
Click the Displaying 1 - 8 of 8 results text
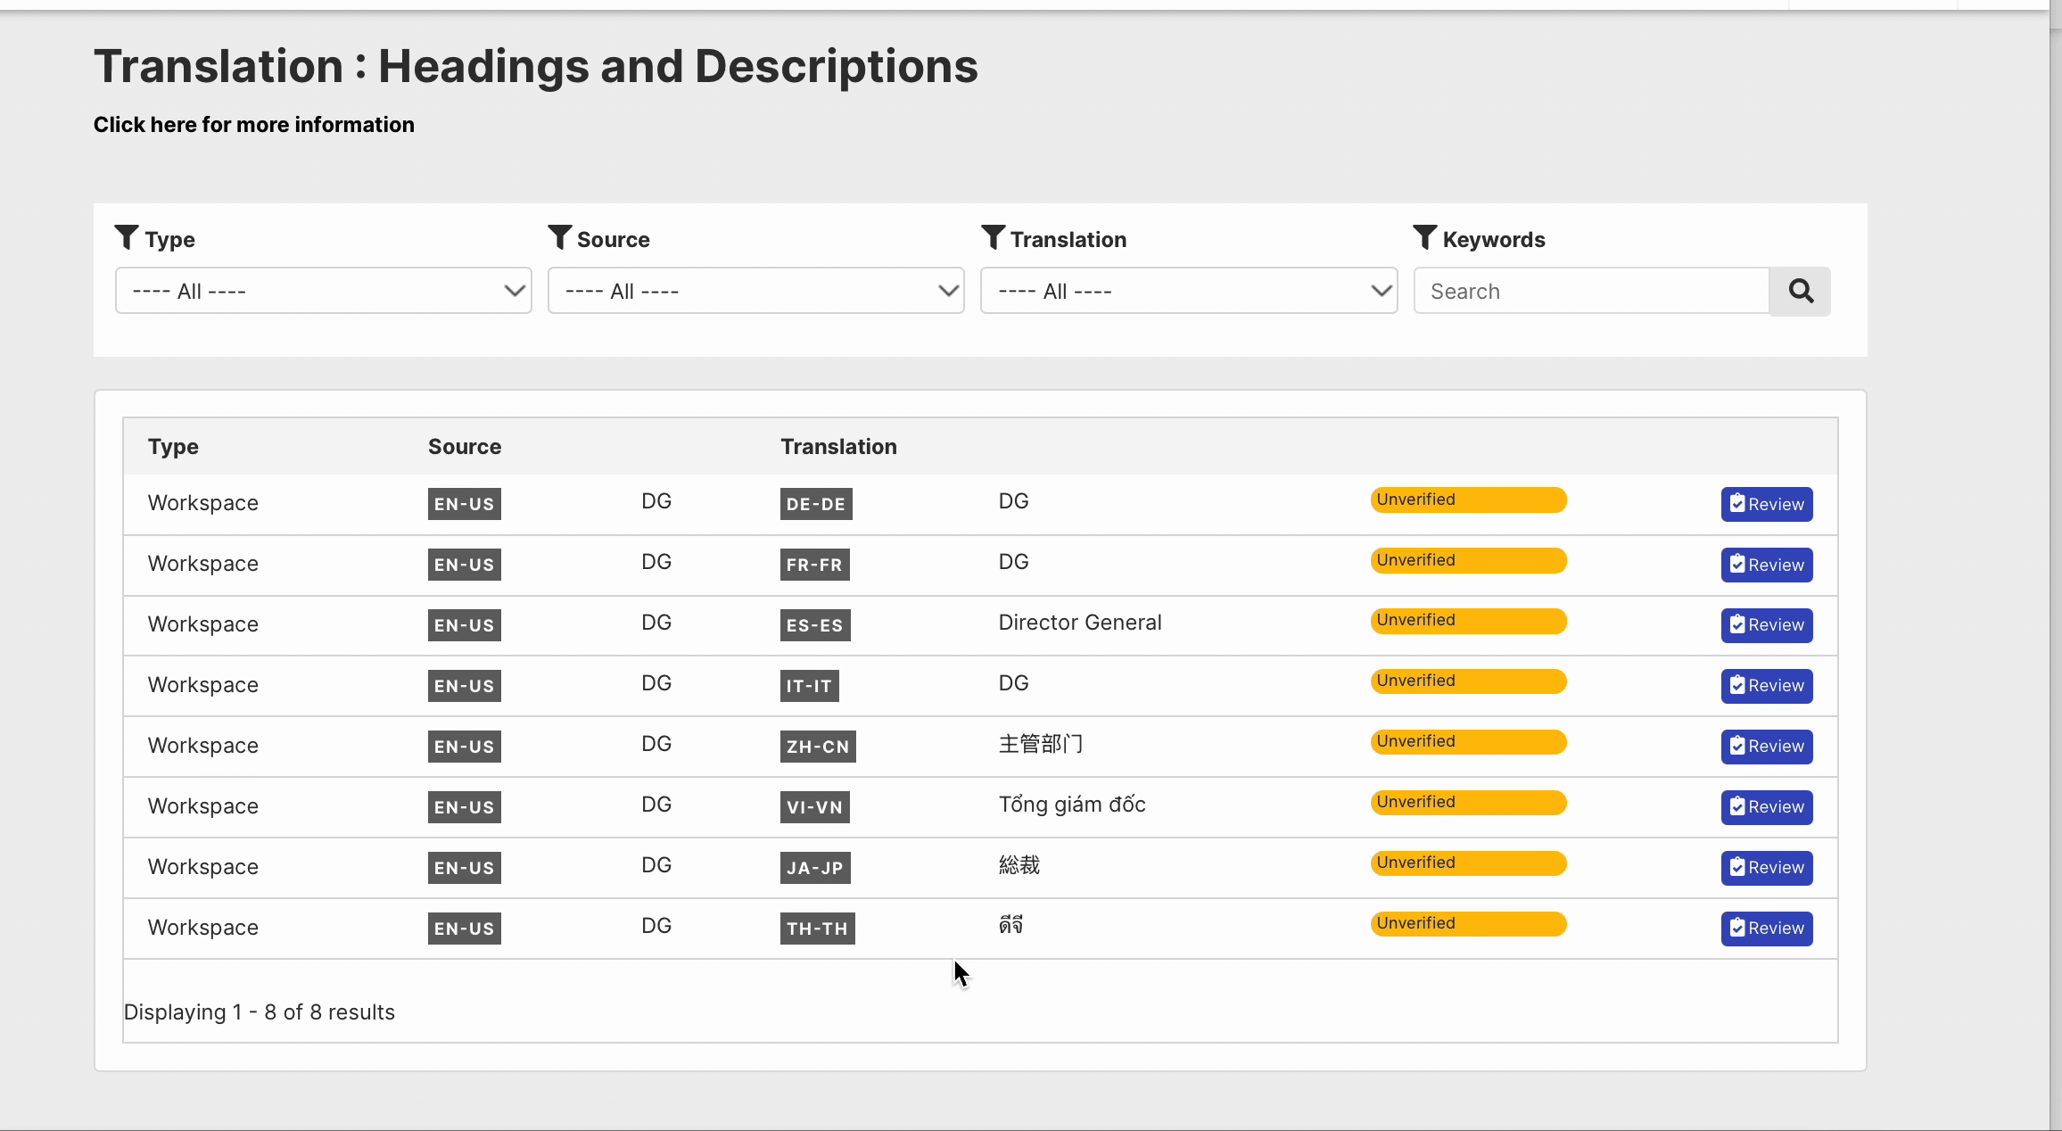point(260,1012)
